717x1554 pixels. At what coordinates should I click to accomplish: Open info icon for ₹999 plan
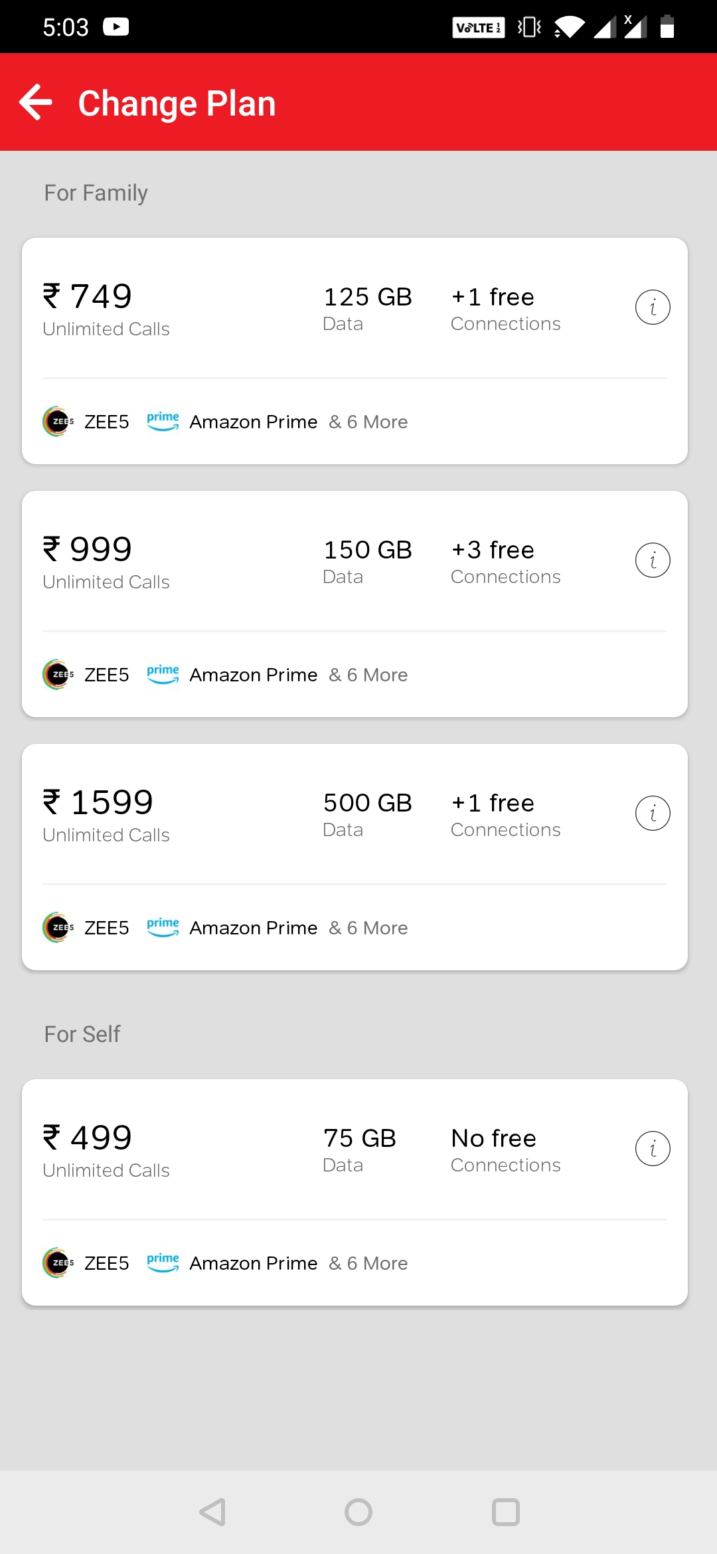click(x=653, y=561)
